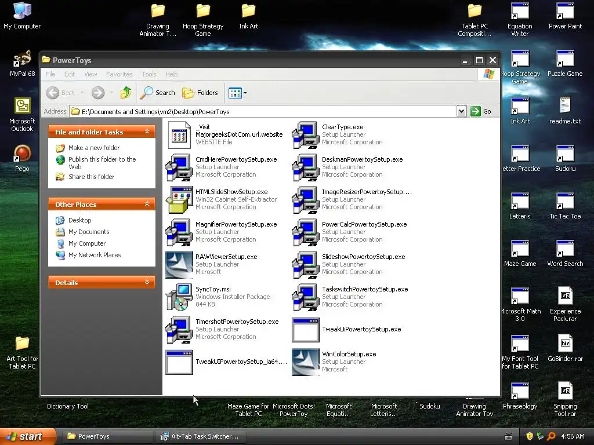This screenshot has width=594, height=445.
Task: Select the RAWViewerSetup.exe icon
Action: click(179, 265)
